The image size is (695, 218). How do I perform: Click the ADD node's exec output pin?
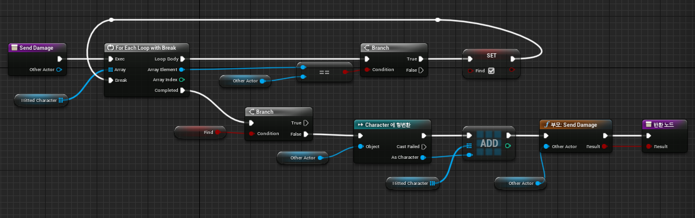(508, 135)
